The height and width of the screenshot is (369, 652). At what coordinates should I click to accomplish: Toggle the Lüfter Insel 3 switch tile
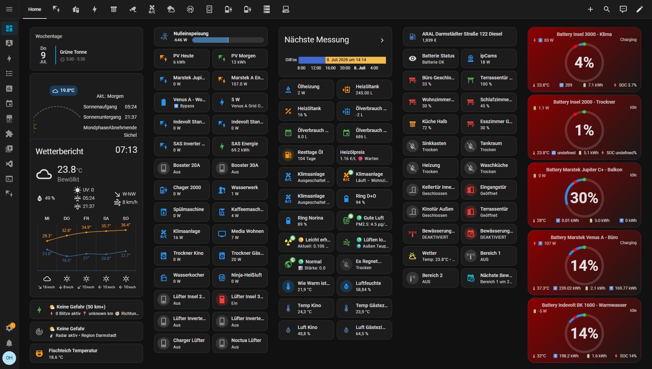click(x=240, y=300)
